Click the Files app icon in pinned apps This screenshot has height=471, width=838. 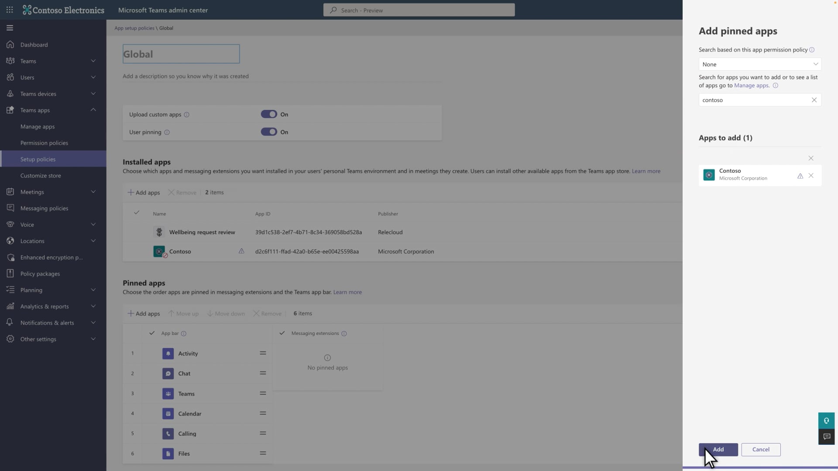pos(168,454)
